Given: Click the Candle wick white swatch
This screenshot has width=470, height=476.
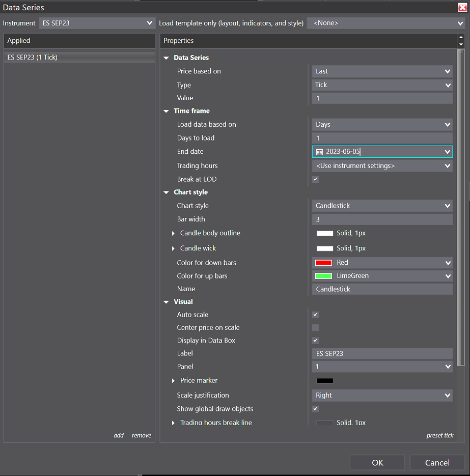Looking at the screenshot, I should pyautogui.click(x=325, y=248).
